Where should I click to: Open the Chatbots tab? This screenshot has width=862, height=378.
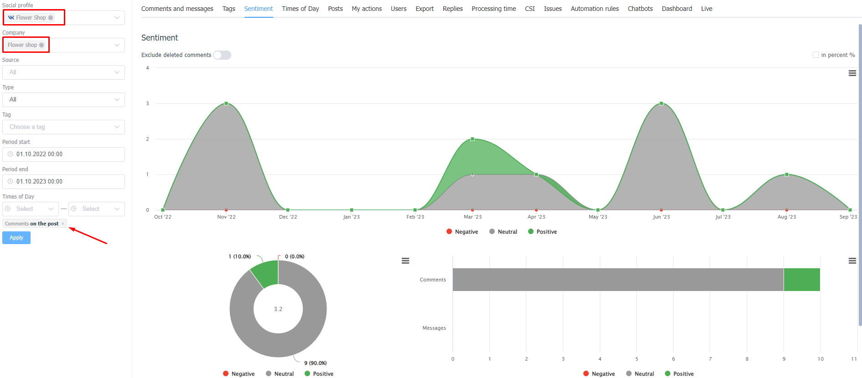pos(640,9)
